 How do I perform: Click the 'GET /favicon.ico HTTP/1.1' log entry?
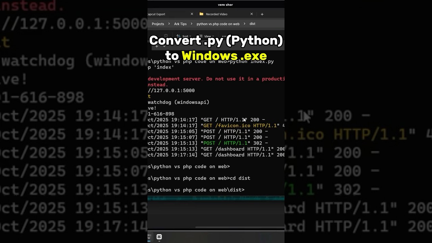216,126
